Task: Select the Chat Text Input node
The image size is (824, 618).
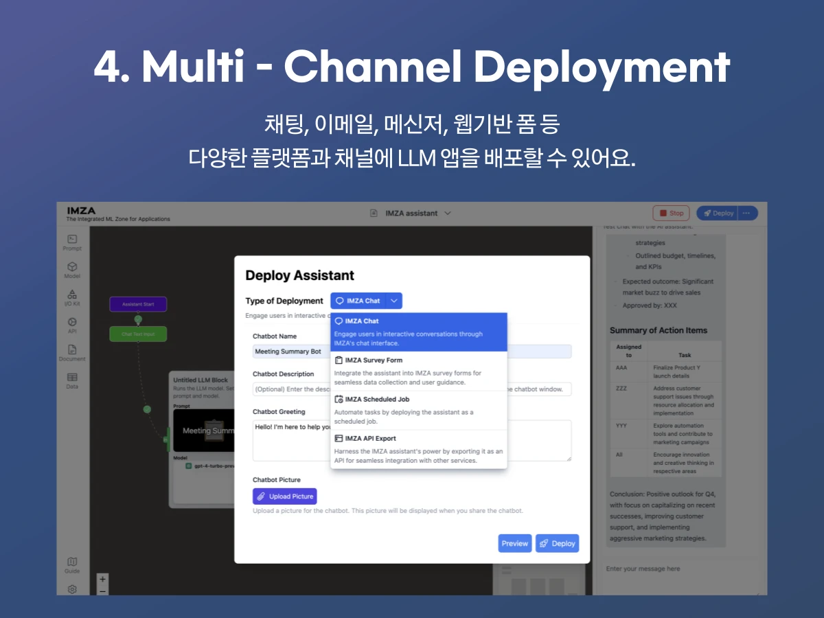Action: click(138, 334)
